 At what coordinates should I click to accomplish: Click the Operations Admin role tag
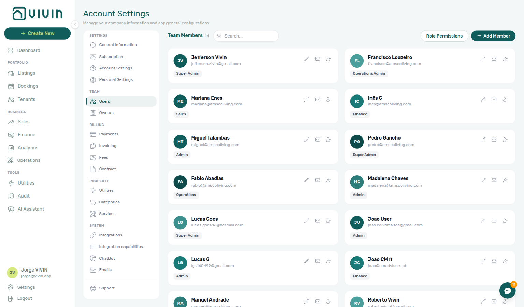(x=369, y=73)
